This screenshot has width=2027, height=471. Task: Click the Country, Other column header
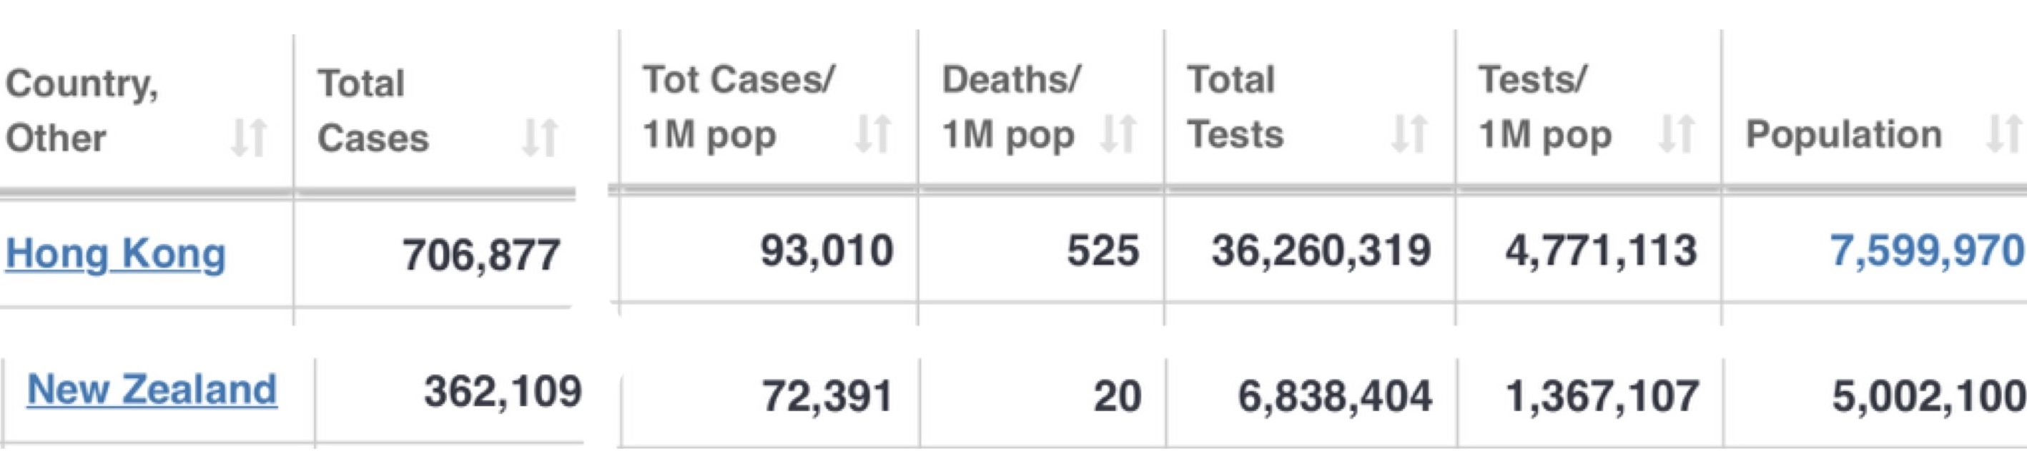tap(82, 110)
